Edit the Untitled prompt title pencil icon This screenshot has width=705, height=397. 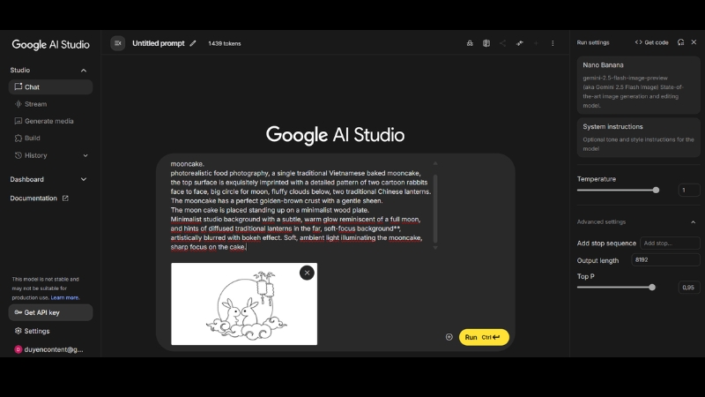point(193,43)
